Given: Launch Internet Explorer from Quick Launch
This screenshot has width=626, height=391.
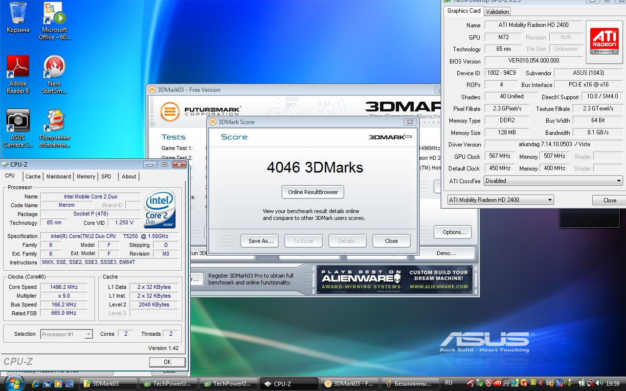Looking at the screenshot, I should click(35, 384).
